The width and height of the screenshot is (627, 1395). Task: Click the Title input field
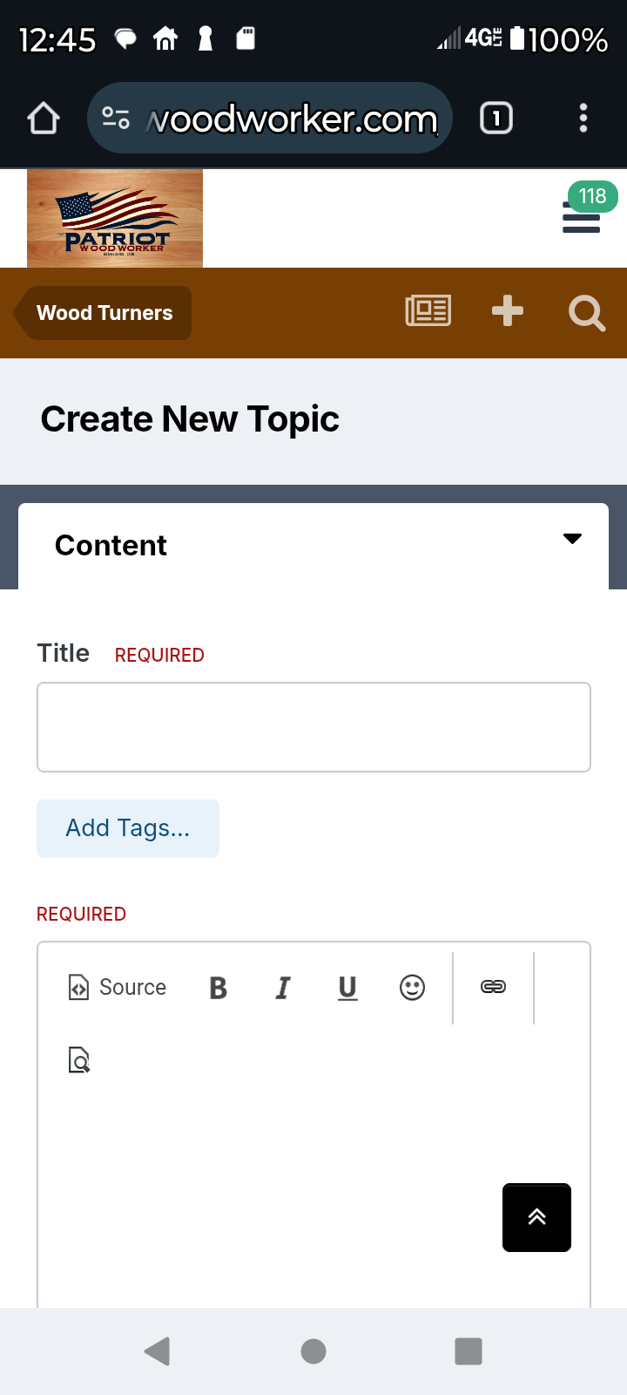click(x=313, y=727)
